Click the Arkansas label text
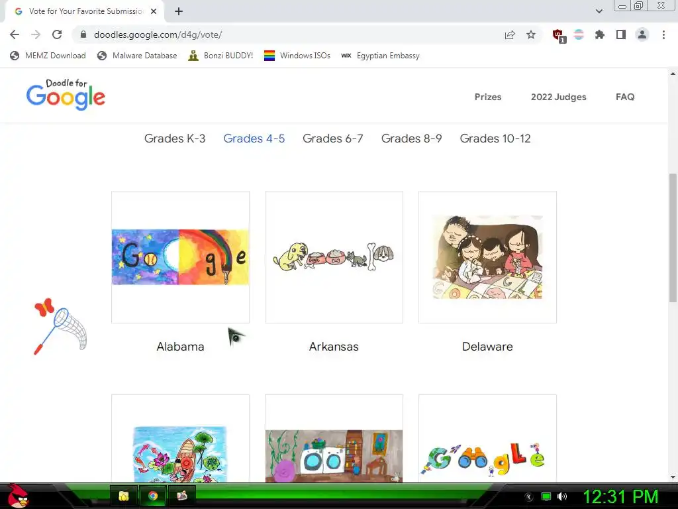 click(x=334, y=347)
